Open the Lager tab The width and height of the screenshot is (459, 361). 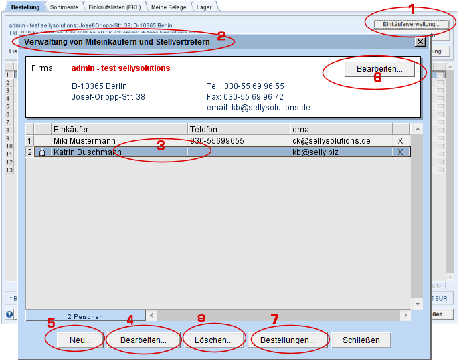tap(204, 7)
